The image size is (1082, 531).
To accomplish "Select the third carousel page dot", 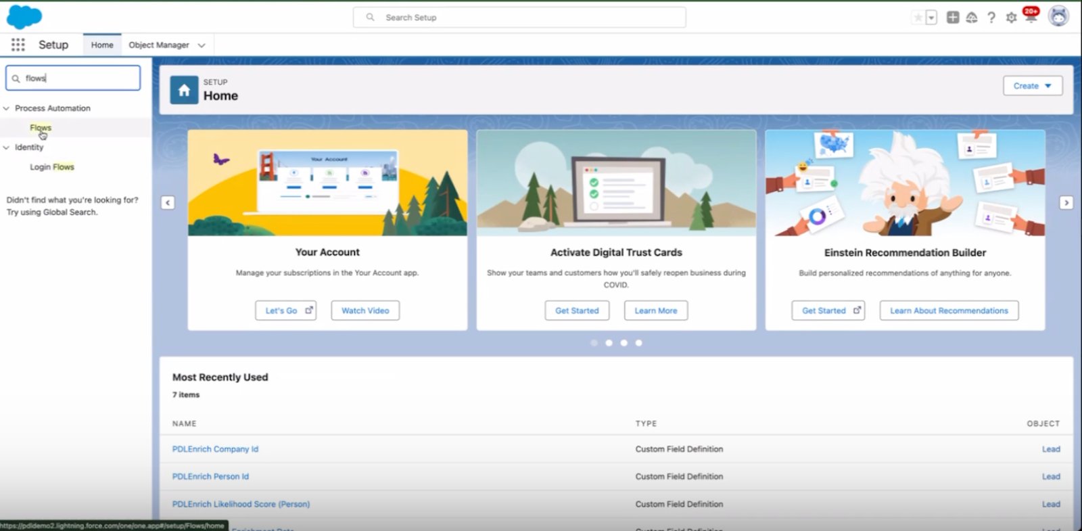I will (624, 343).
